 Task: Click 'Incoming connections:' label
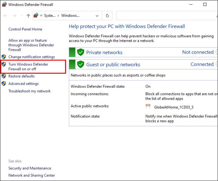point(90,94)
